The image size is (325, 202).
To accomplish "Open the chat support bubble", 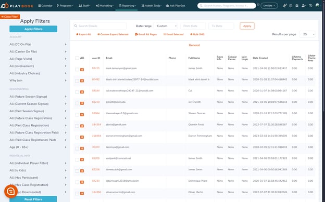I will tap(11, 192).
